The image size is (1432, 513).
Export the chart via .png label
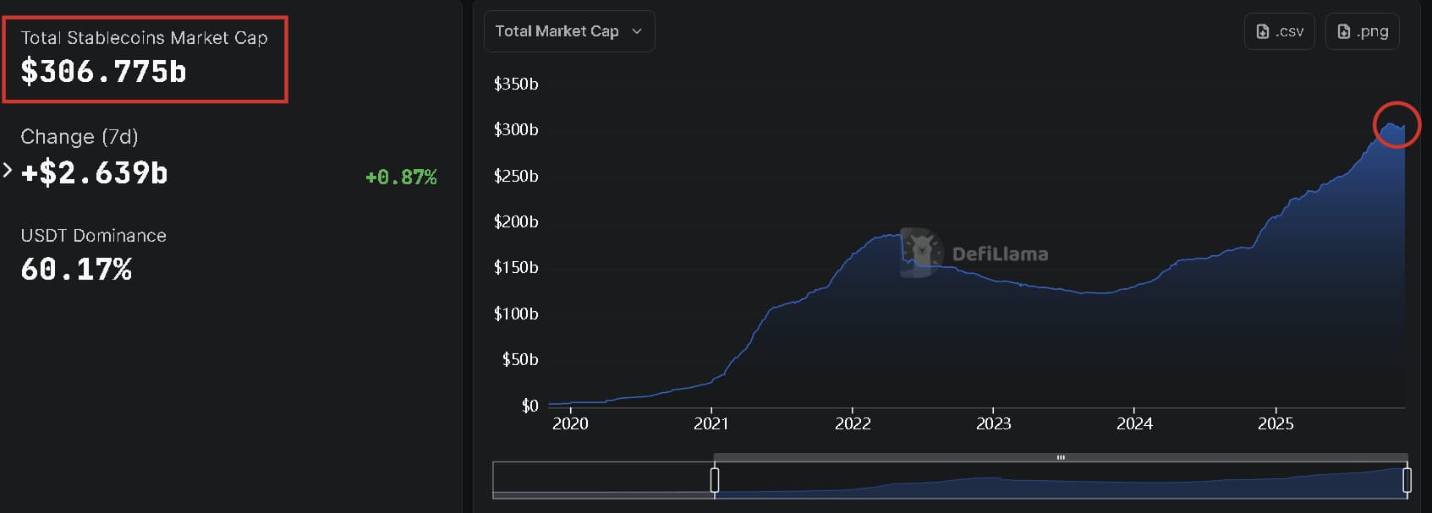point(1372,31)
